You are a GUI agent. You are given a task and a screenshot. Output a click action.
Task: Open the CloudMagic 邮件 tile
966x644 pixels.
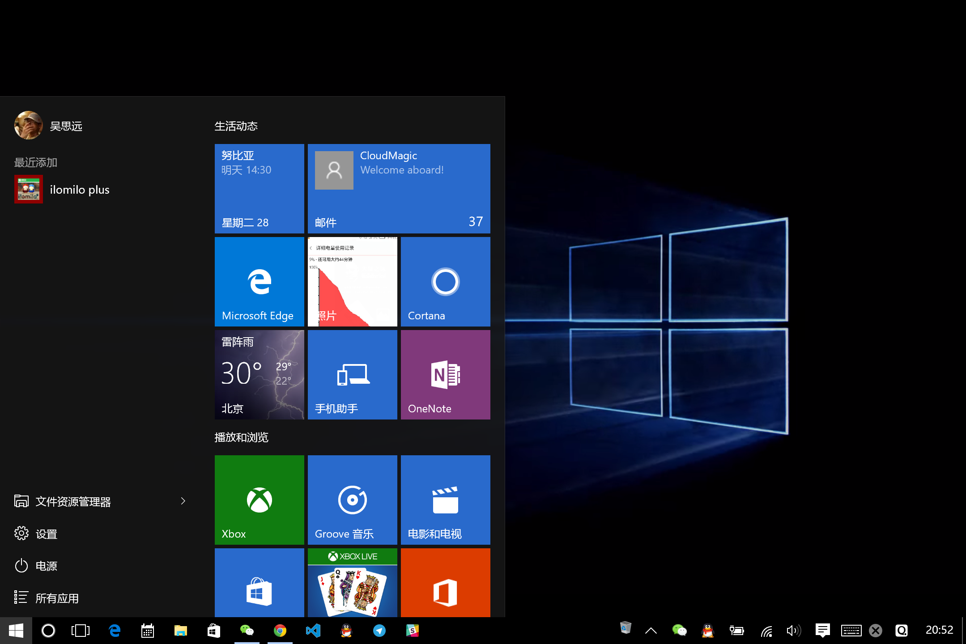pos(398,188)
